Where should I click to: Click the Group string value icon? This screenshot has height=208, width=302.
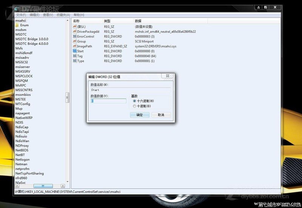pos(74,41)
